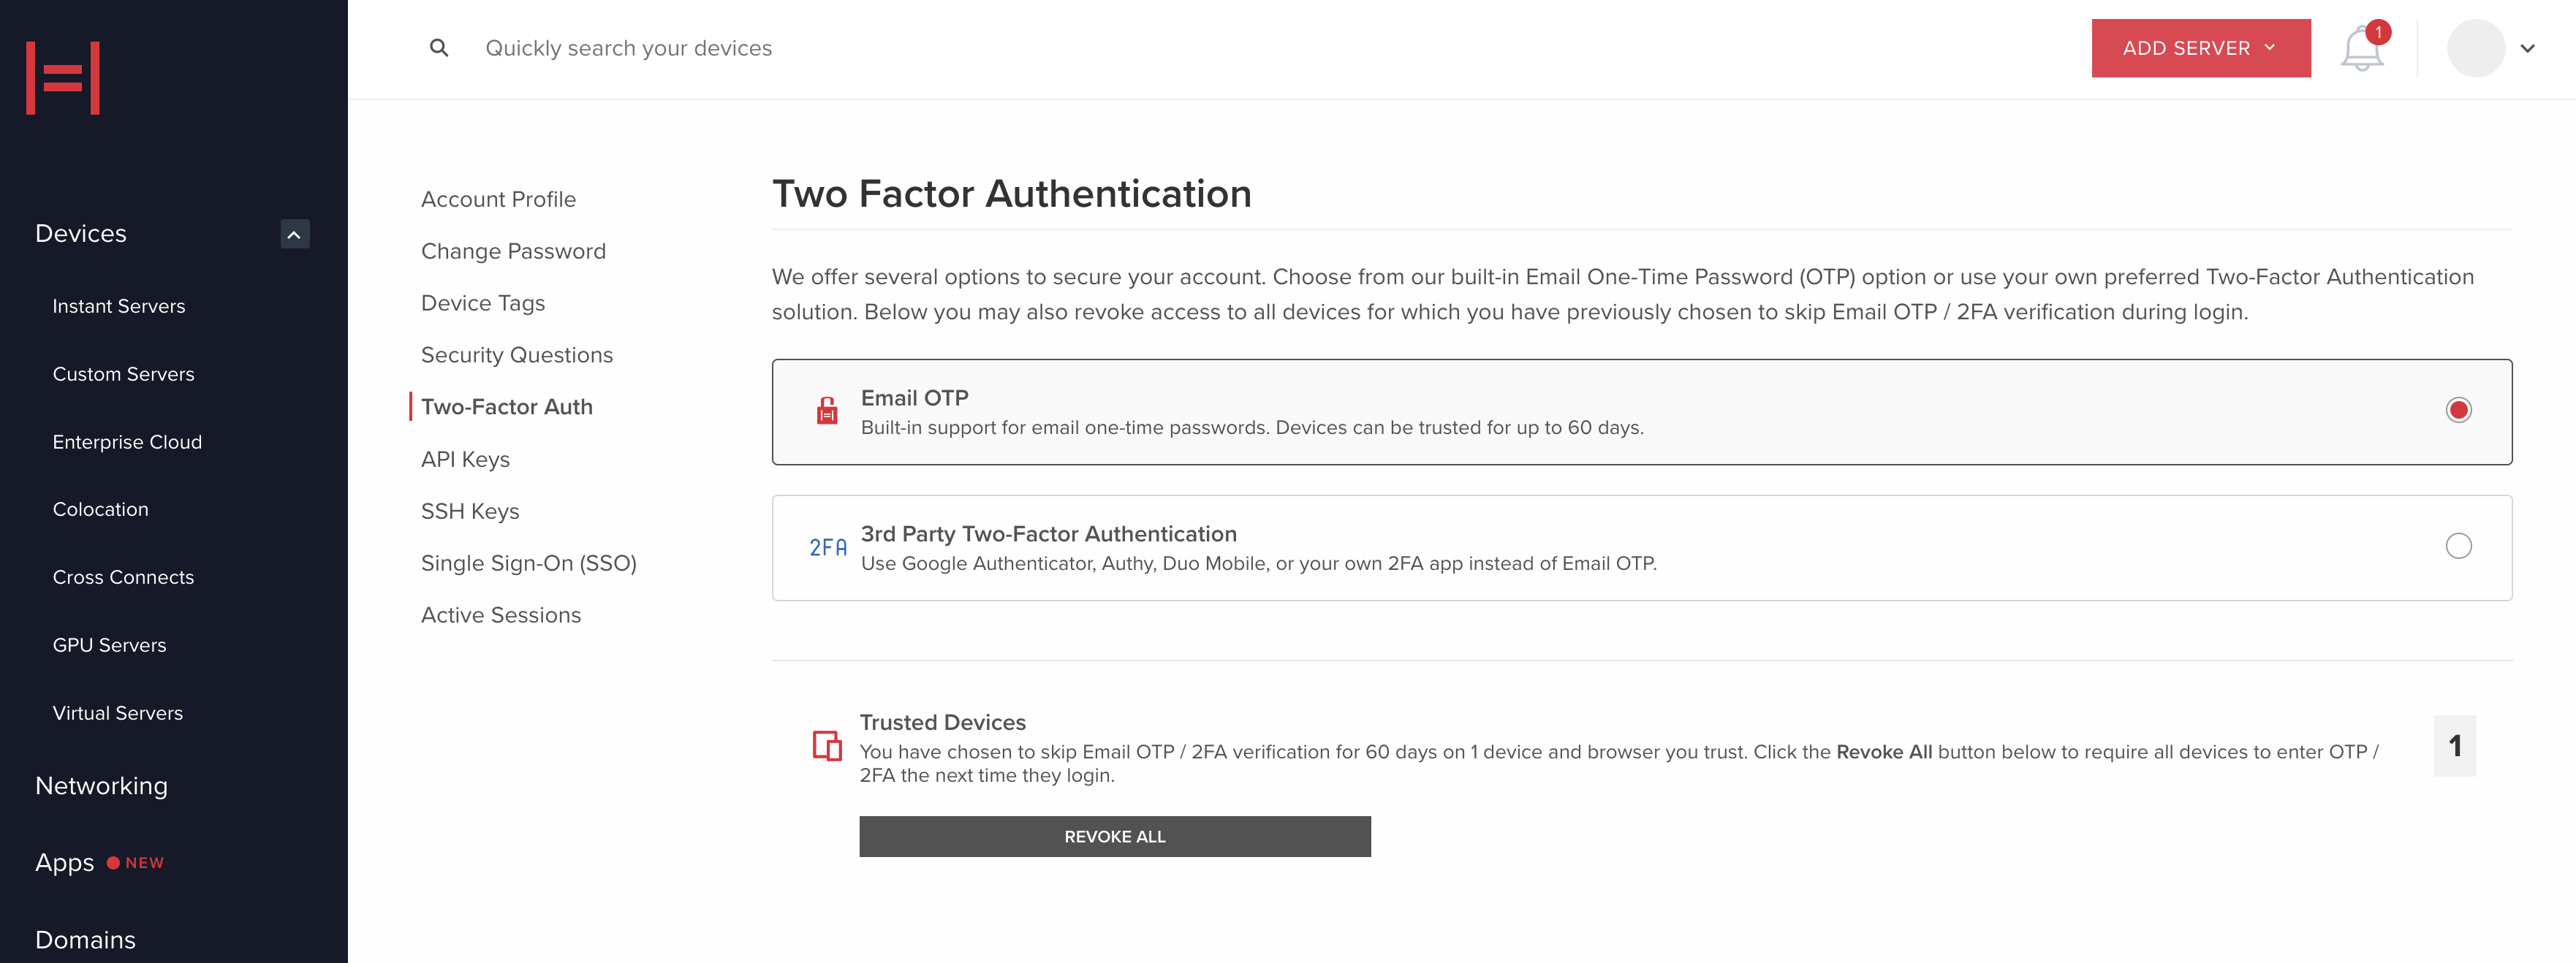Click the user avatar circle
Screen dimensions: 2576x963
tap(2475, 48)
